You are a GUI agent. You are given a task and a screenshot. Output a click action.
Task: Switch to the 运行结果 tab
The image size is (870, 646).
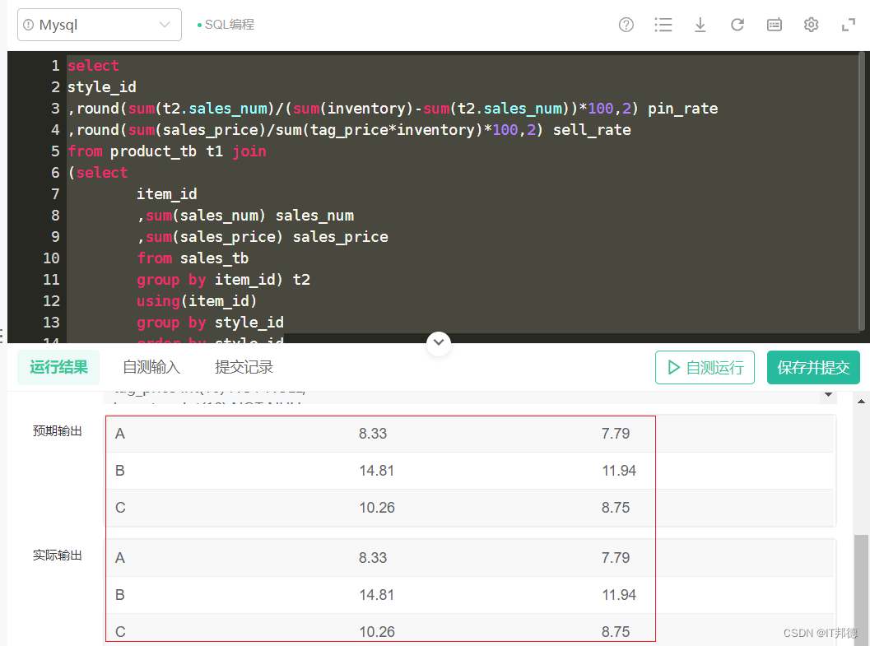pyautogui.click(x=58, y=367)
